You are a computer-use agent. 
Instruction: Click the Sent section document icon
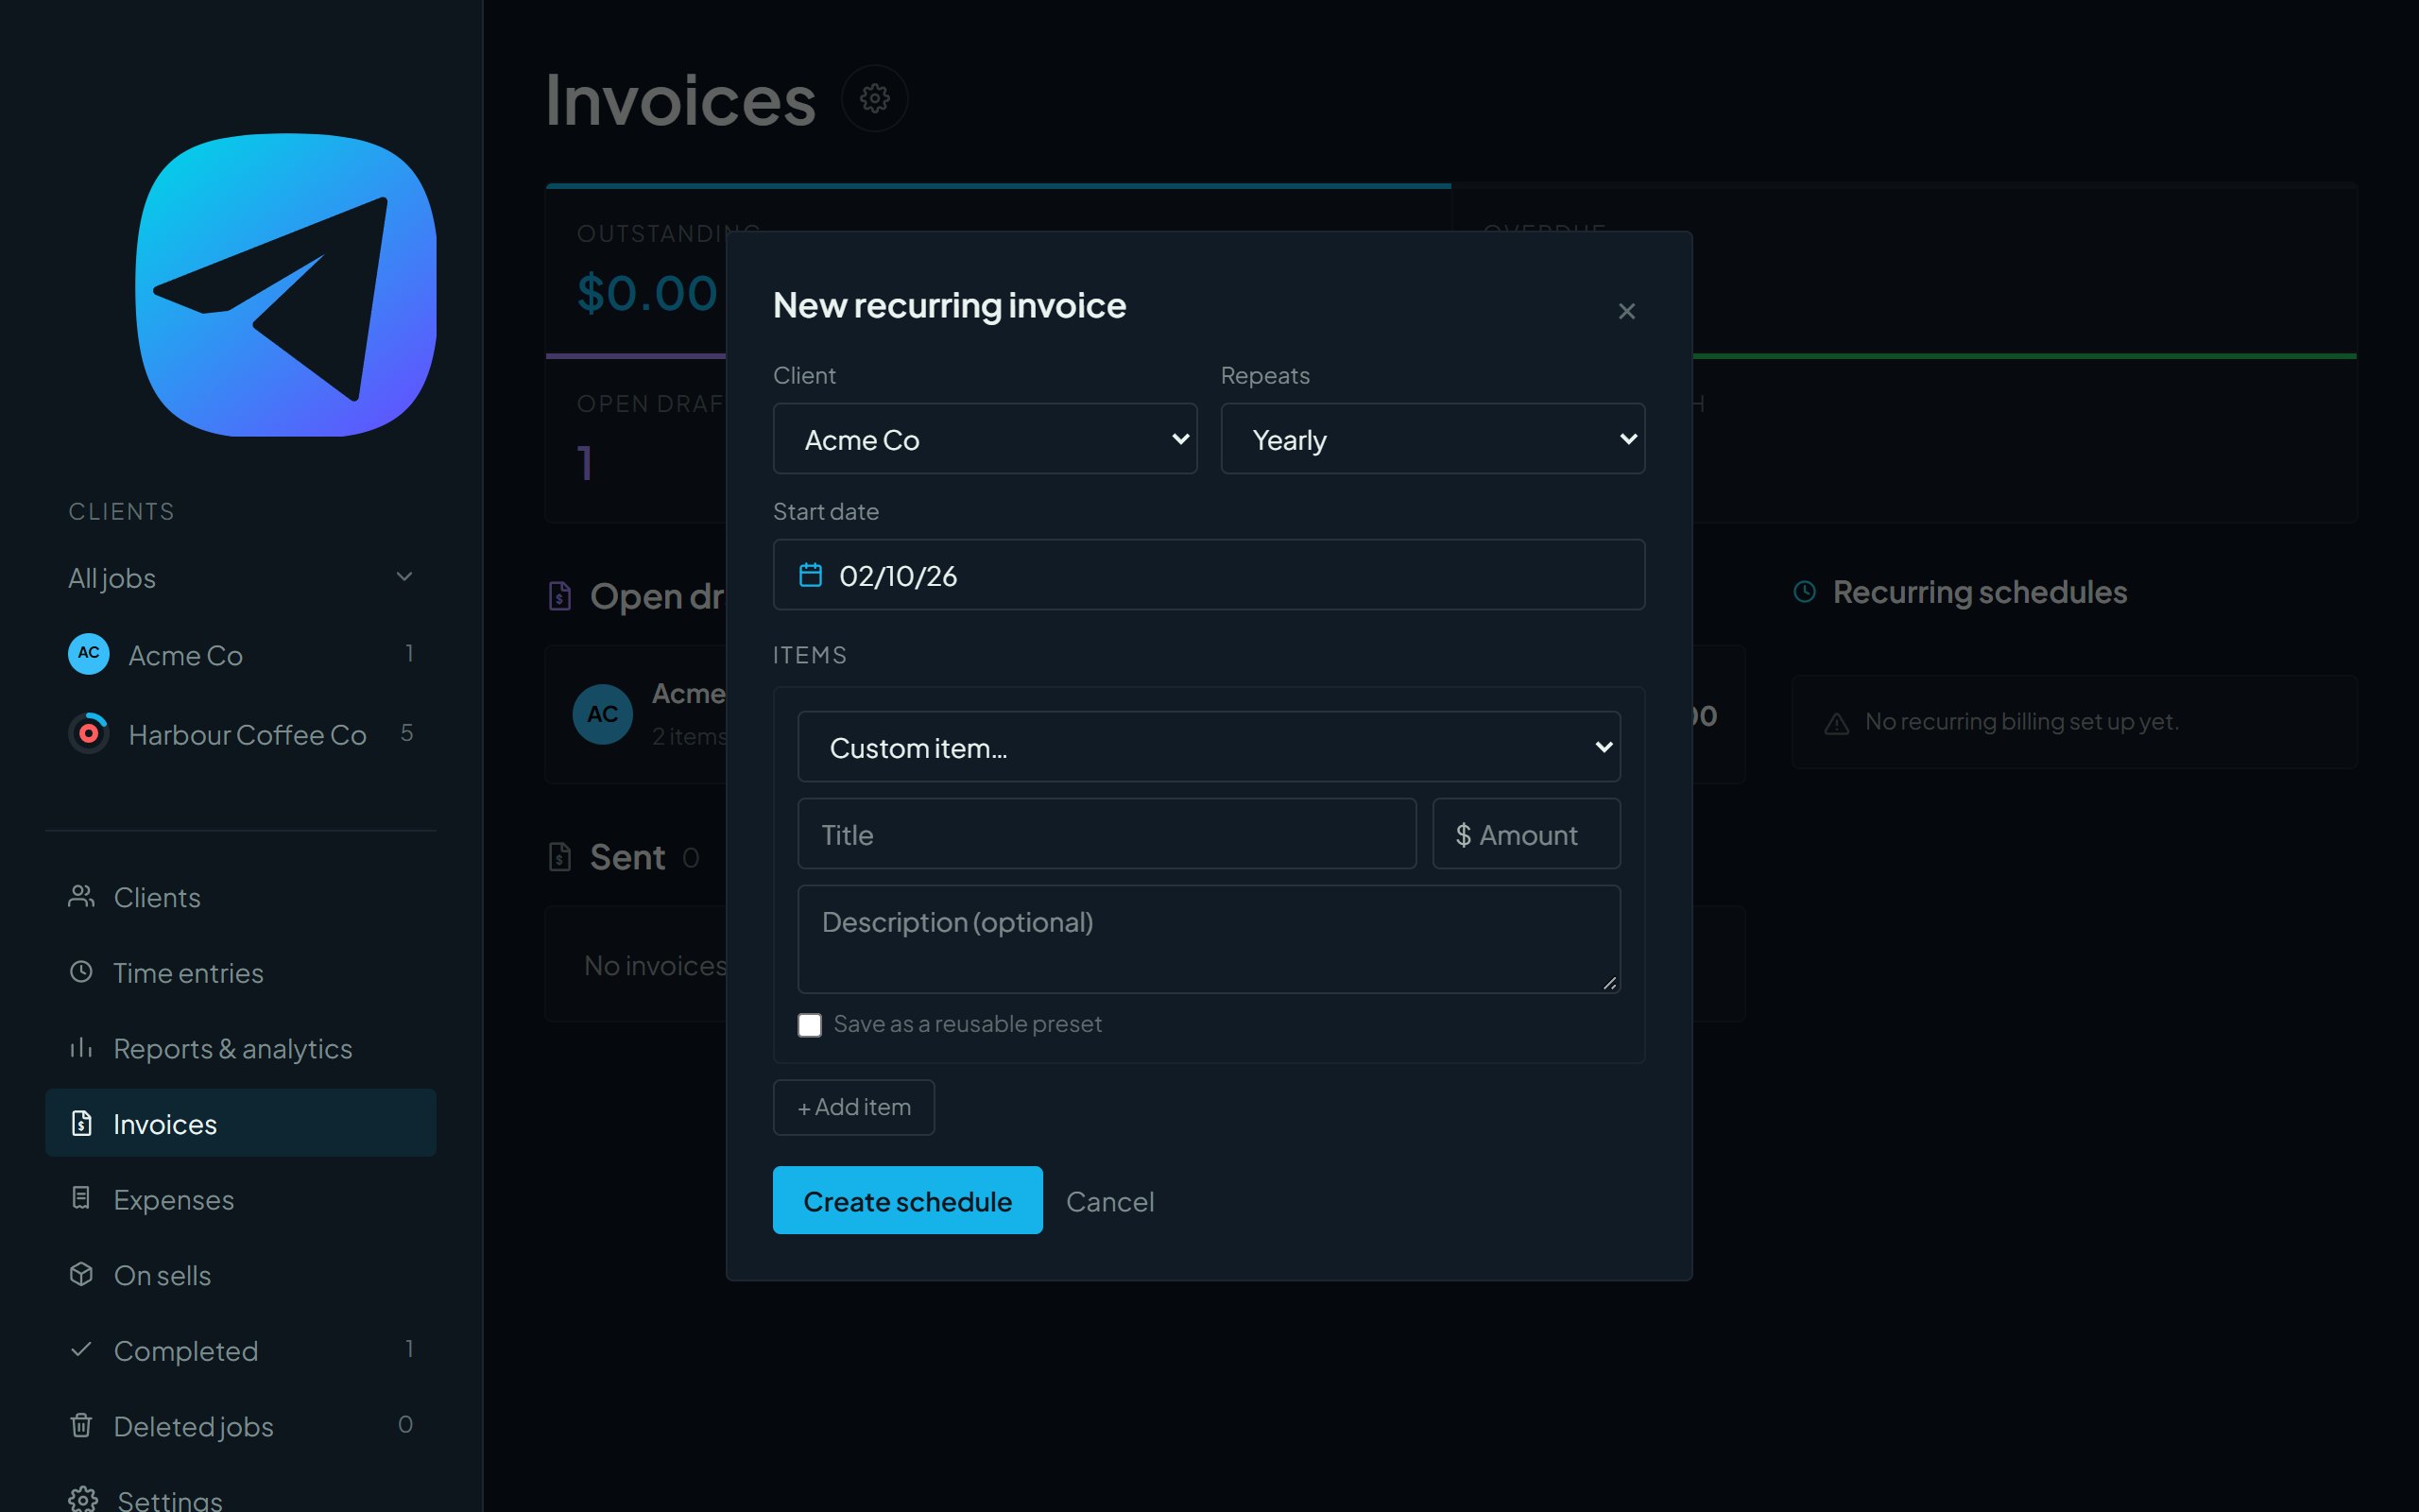point(559,857)
